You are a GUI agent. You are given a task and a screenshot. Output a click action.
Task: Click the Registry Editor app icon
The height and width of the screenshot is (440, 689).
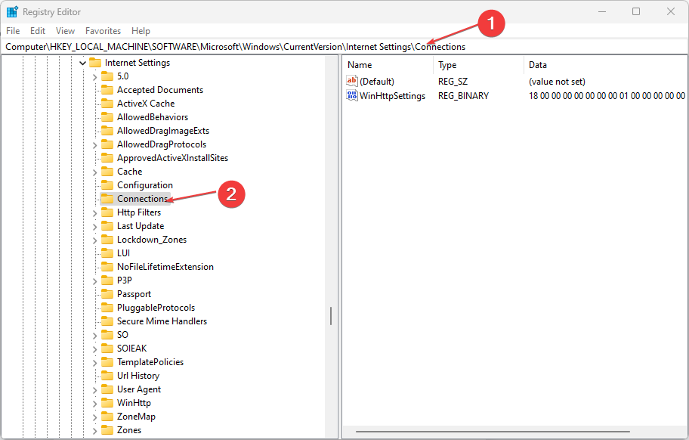(x=12, y=12)
